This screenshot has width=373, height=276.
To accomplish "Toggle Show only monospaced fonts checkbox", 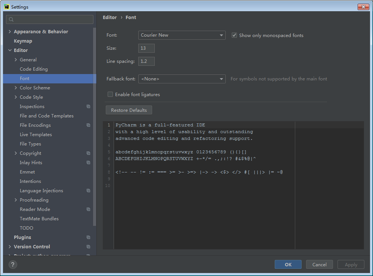I will coord(234,35).
